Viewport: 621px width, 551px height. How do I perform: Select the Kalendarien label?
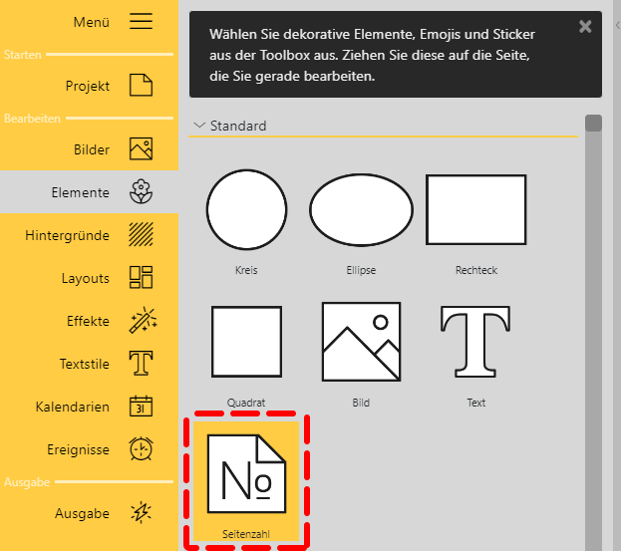73,407
